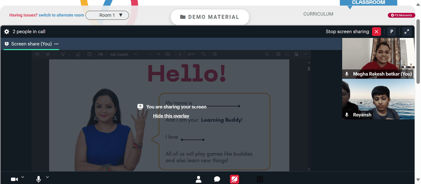The image size is (421, 184).
Task: Select the first pen tool in PDF toolbar
Action: (x=48, y=54)
